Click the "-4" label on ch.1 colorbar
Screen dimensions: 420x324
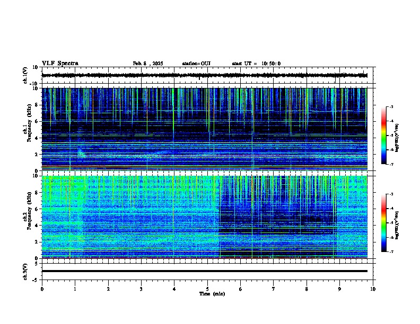[391, 121]
